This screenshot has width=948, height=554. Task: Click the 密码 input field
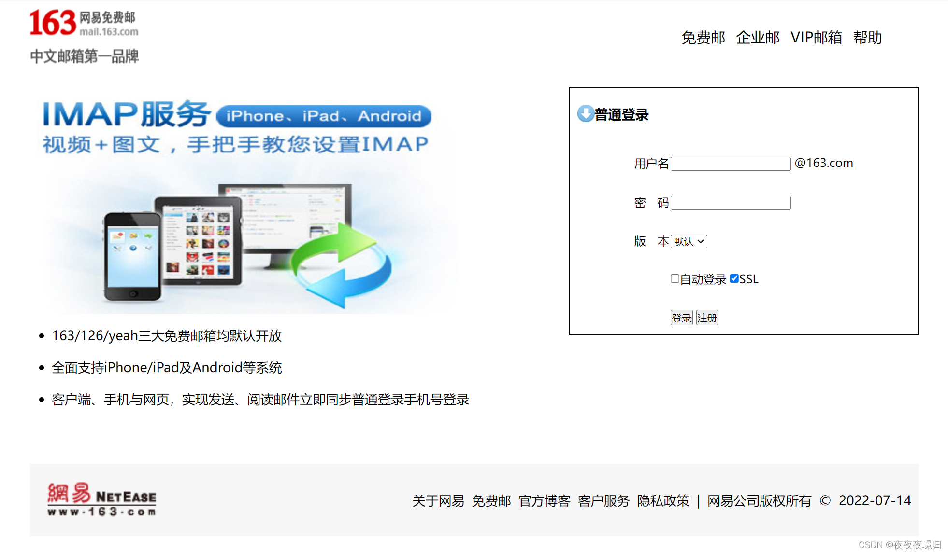(731, 203)
